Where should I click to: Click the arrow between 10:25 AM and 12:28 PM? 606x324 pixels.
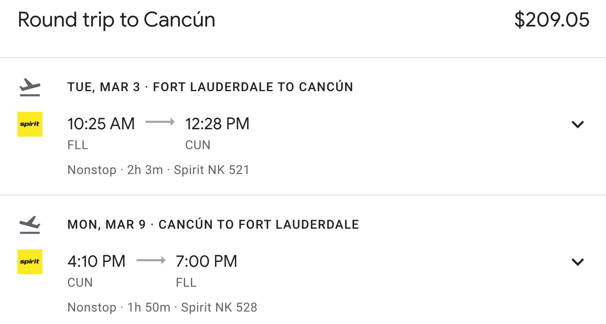(160, 122)
